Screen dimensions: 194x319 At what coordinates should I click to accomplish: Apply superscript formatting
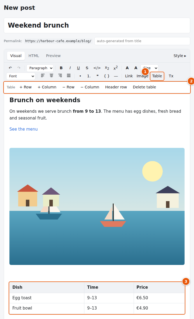coord(116,68)
